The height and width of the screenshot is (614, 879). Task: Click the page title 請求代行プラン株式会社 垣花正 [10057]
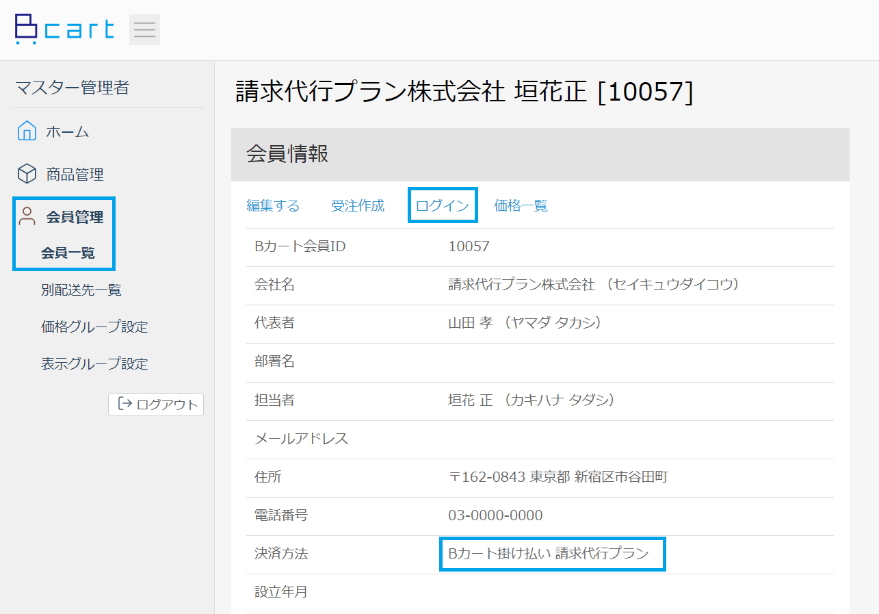tap(464, 92)
